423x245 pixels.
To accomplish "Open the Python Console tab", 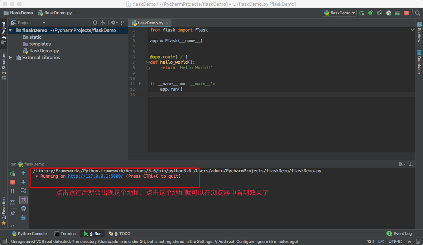I will pyautogui.click(x=29, y=234).
